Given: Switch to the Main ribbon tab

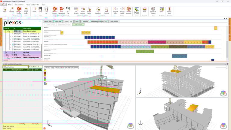Looking at the screenshot, I should pos(10,5).
